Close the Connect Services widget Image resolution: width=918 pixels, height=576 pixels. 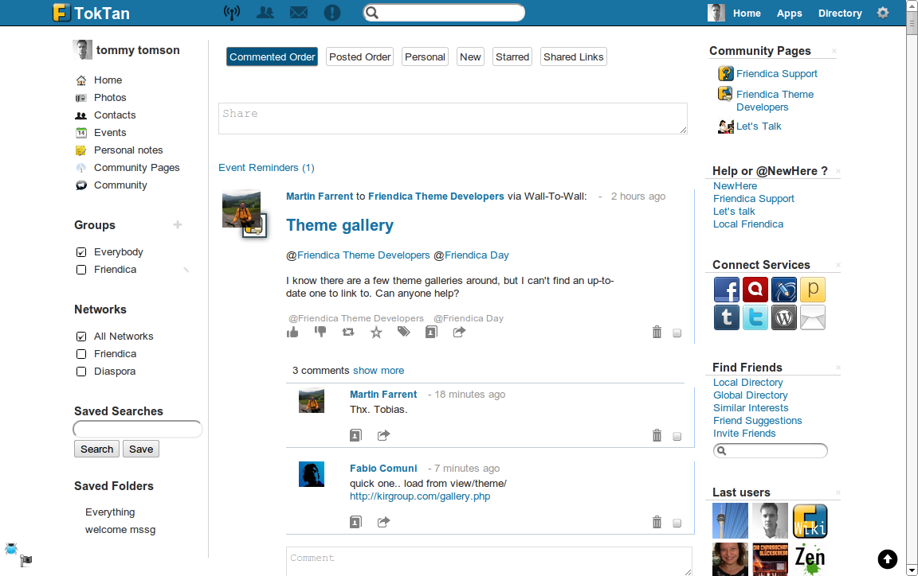pyautogui.click(x=838, y=266)
